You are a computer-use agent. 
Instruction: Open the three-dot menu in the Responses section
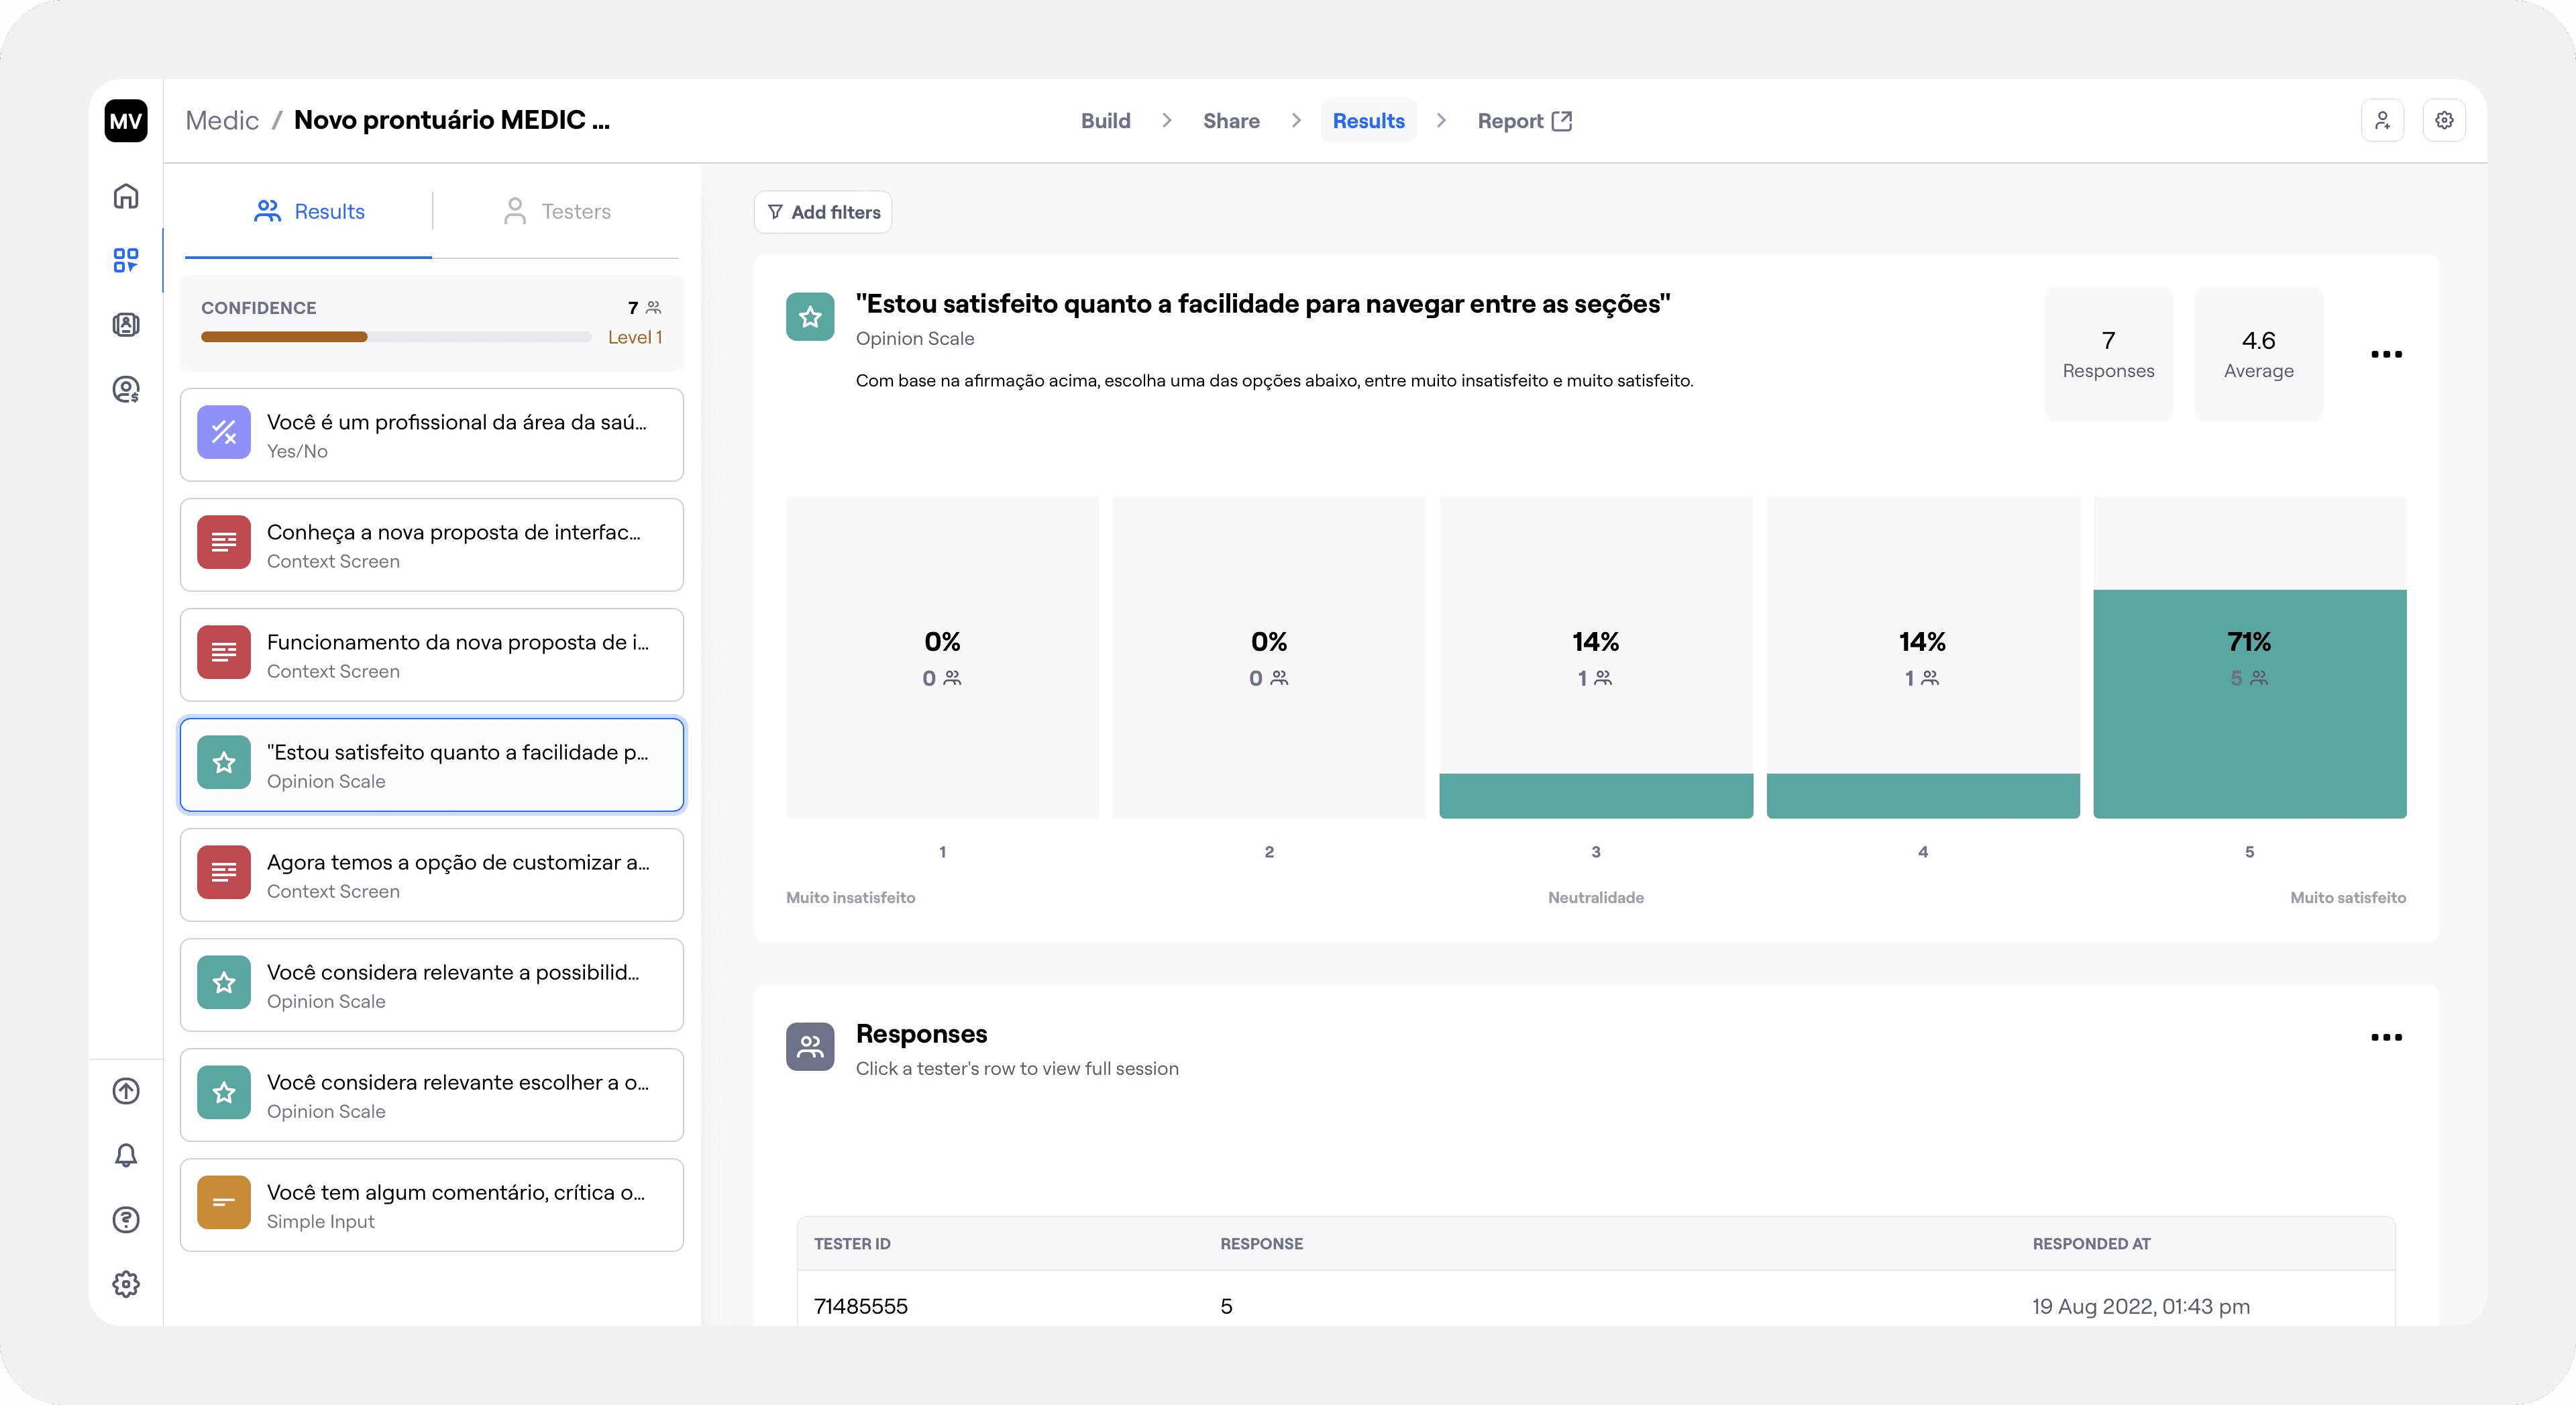(x=2386, y=1037)
